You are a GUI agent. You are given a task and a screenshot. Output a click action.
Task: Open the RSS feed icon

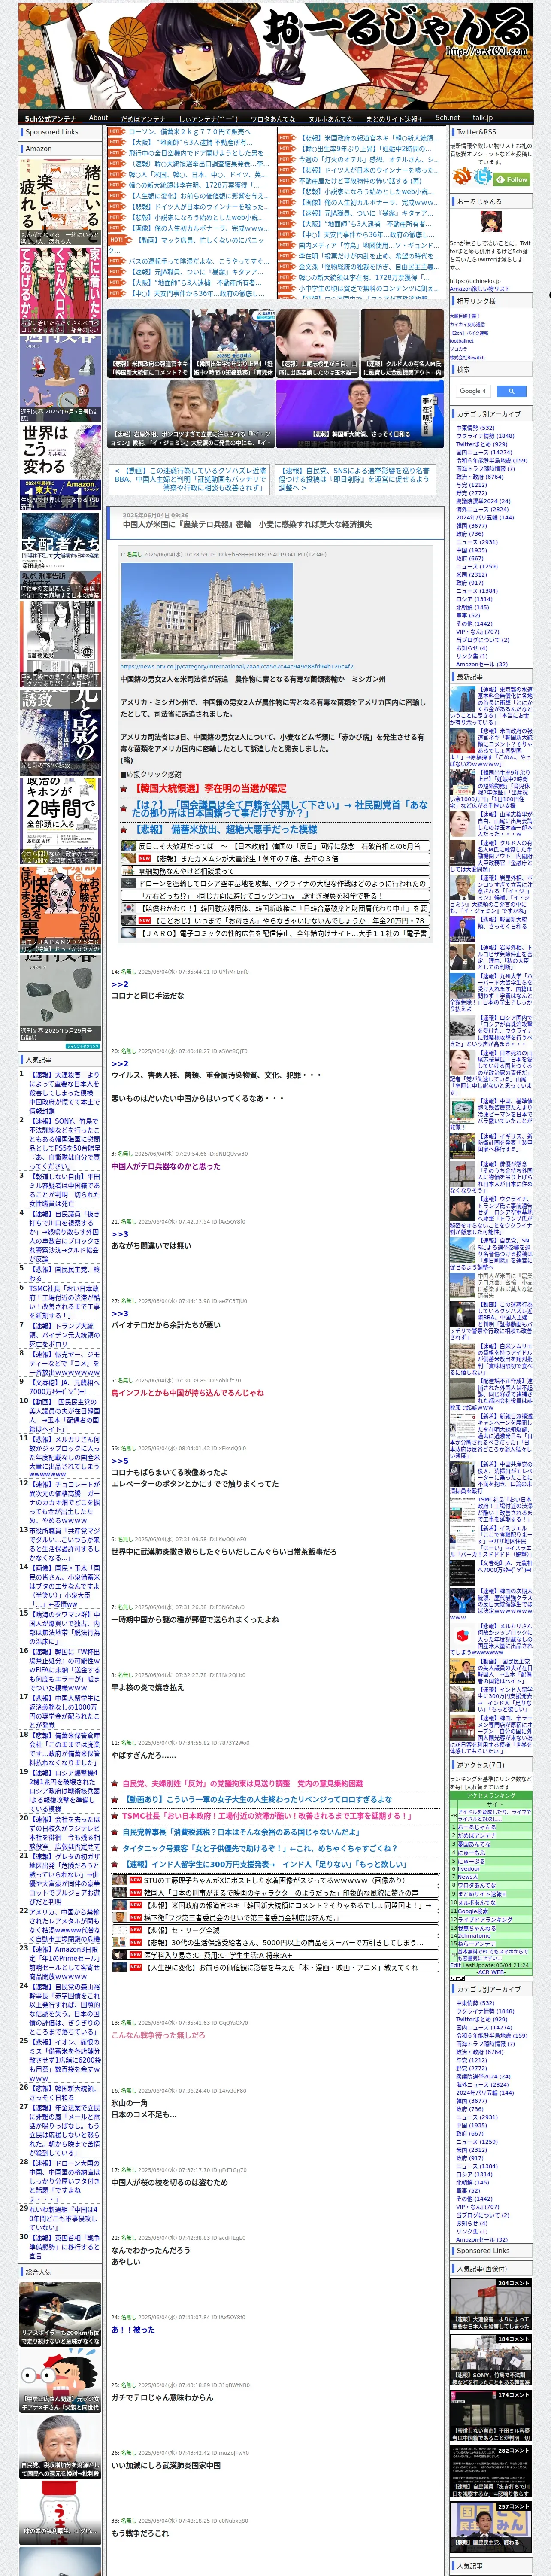[462, 177]
